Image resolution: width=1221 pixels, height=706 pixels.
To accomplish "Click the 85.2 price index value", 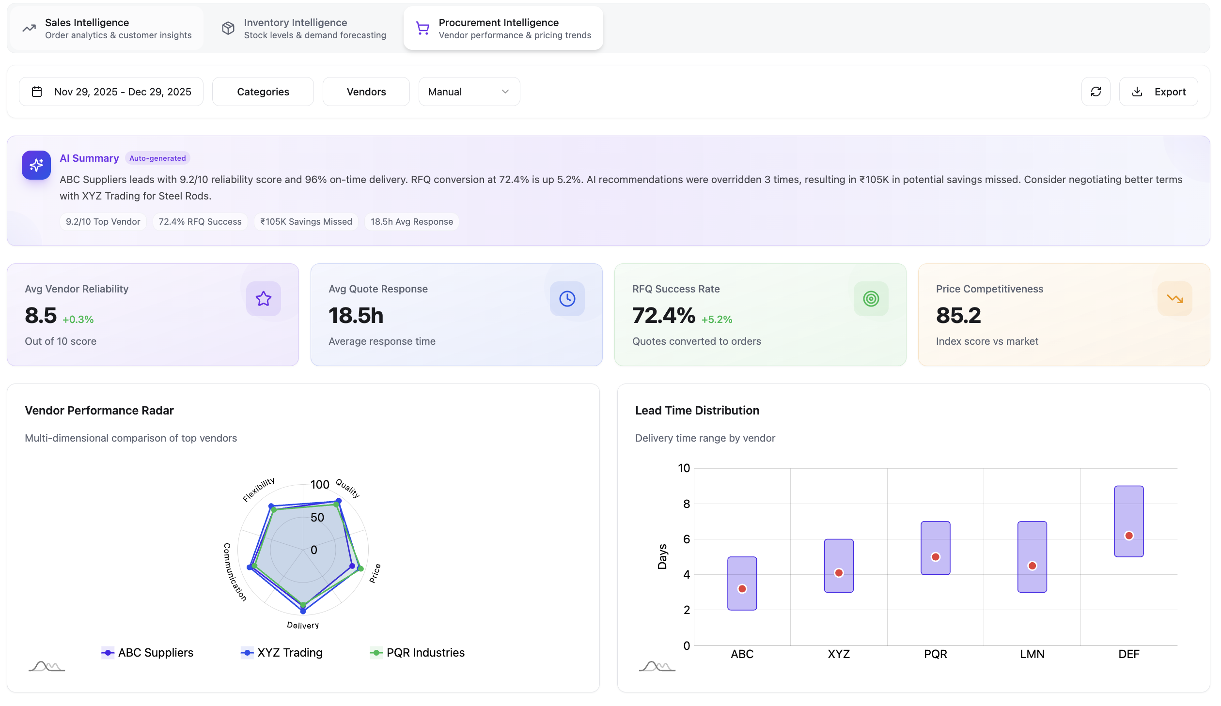I will [x=958, y=316].
